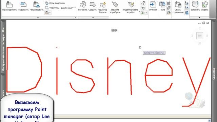217x122 pixels.
Task: Click the middle synchronize attributes small icon
Action: [143, 8]
